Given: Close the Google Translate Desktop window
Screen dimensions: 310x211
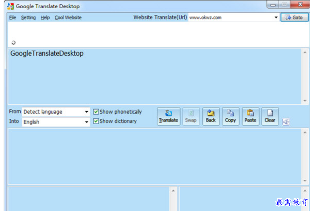Looking at the screenshot, I should click(x=300, y=4).
